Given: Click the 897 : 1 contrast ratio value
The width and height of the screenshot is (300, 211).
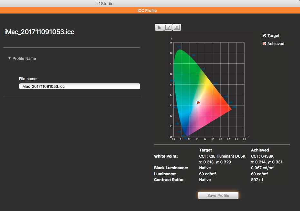Looking at the screenshot, I should click(x=257, y=180).
